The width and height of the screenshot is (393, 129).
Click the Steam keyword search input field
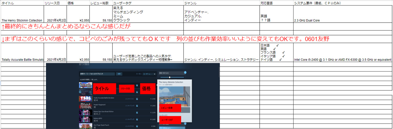(97, 74)
